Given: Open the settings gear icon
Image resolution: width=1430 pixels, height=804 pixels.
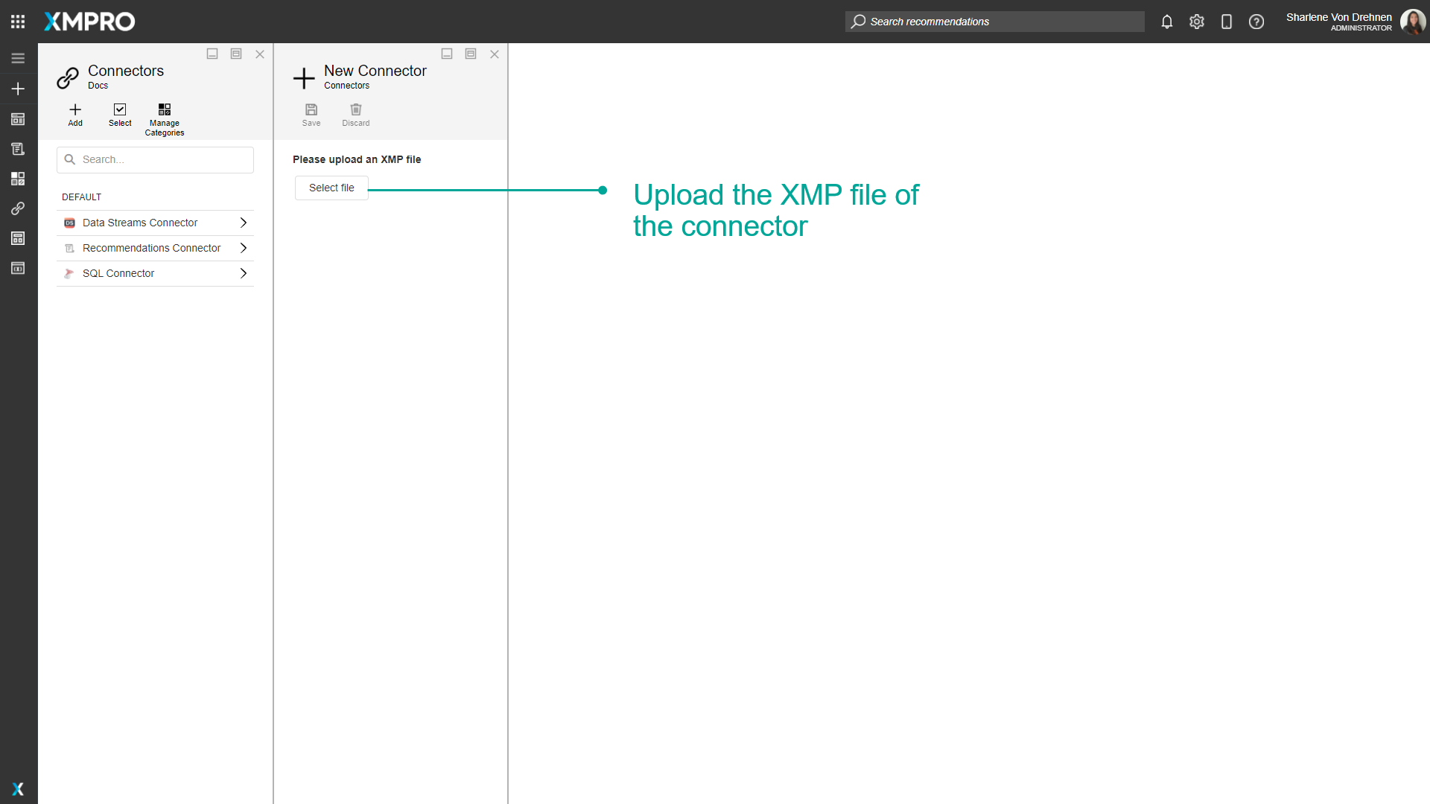Looking at the screenshot, I should click(x=1197, y=22).
